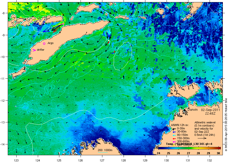Click the cyan 80-150m legend arrow
The width and height of the screenshot is (228, 163).
[174, 135]
